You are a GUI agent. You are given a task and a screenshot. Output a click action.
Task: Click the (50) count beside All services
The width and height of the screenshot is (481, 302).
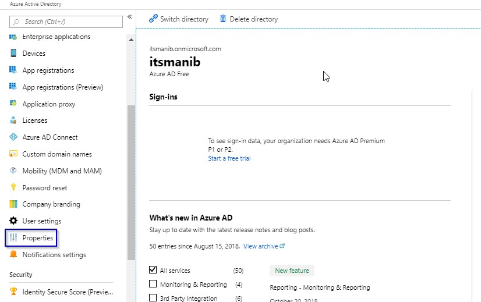pos(238,271)
